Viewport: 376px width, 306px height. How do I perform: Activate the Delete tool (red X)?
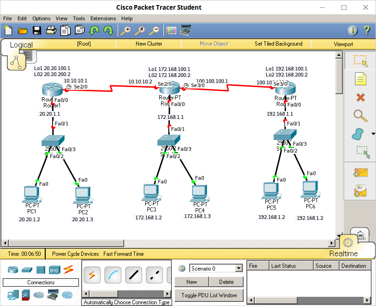[x=360, y=97]
